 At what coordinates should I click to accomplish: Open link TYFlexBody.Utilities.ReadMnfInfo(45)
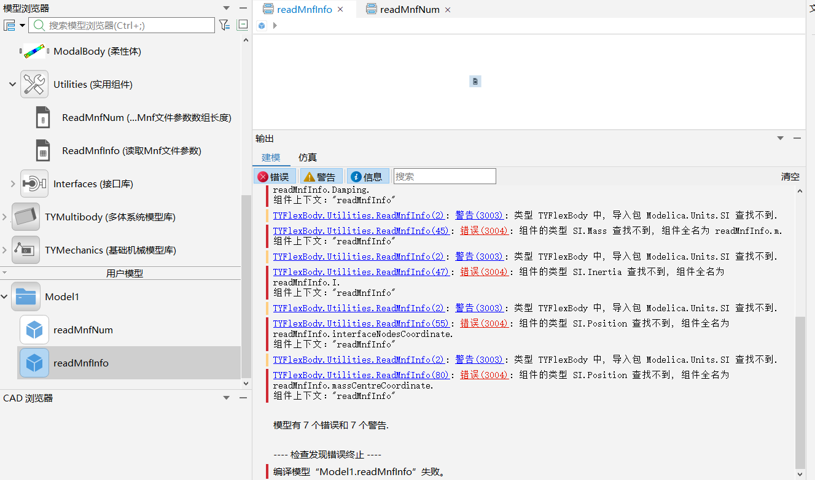tap(361, 231)
